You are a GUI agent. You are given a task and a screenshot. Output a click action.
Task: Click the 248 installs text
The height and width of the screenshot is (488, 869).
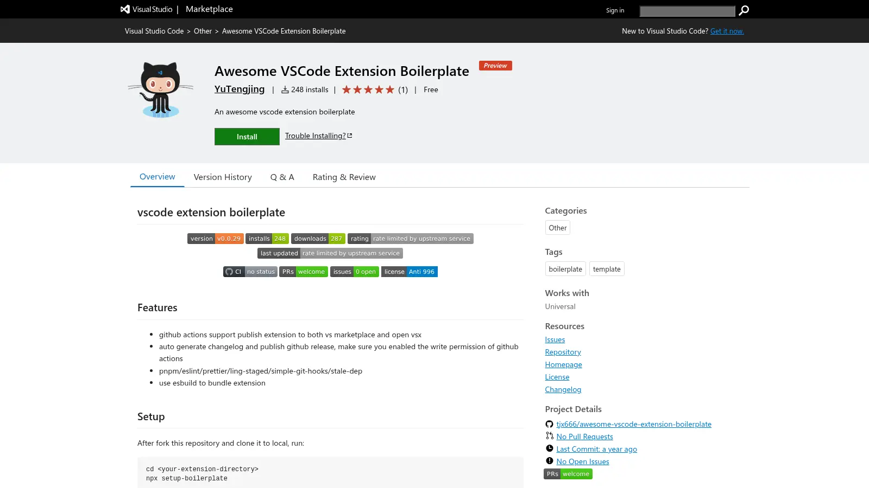(310, 89)
